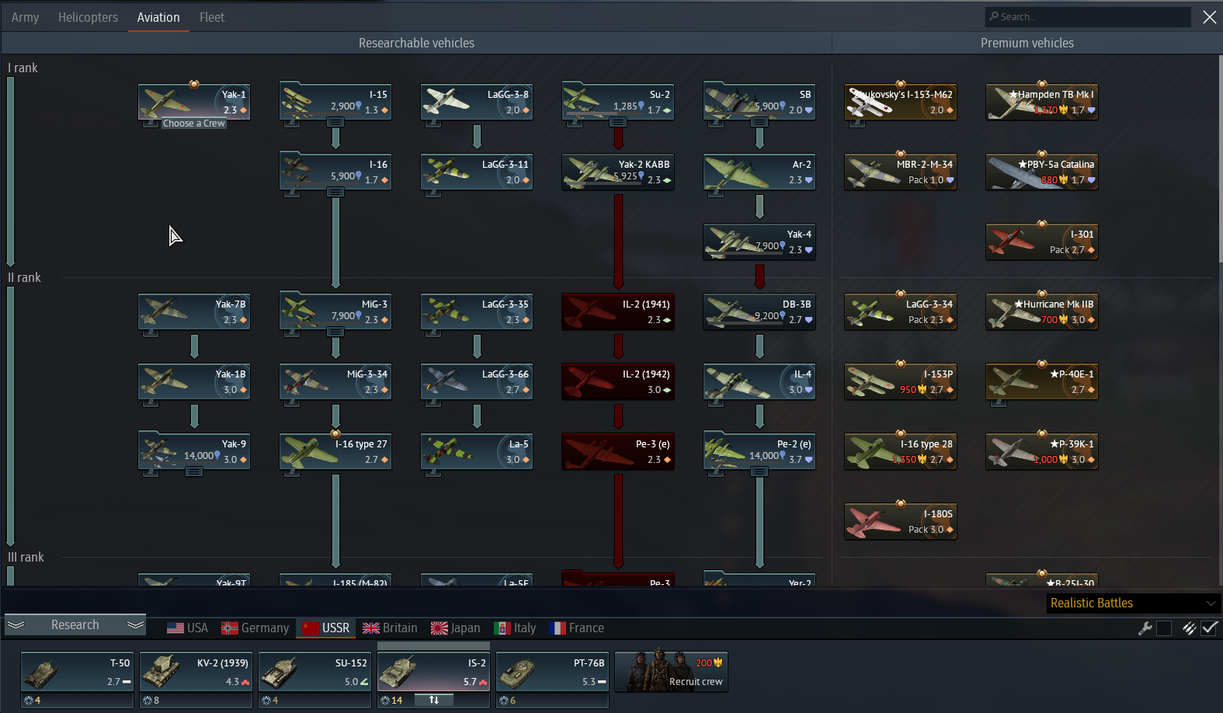Select the LaGG-3-8 aircraft card
The height and width of the screenshot is (713, 1223).
point(477,102)
